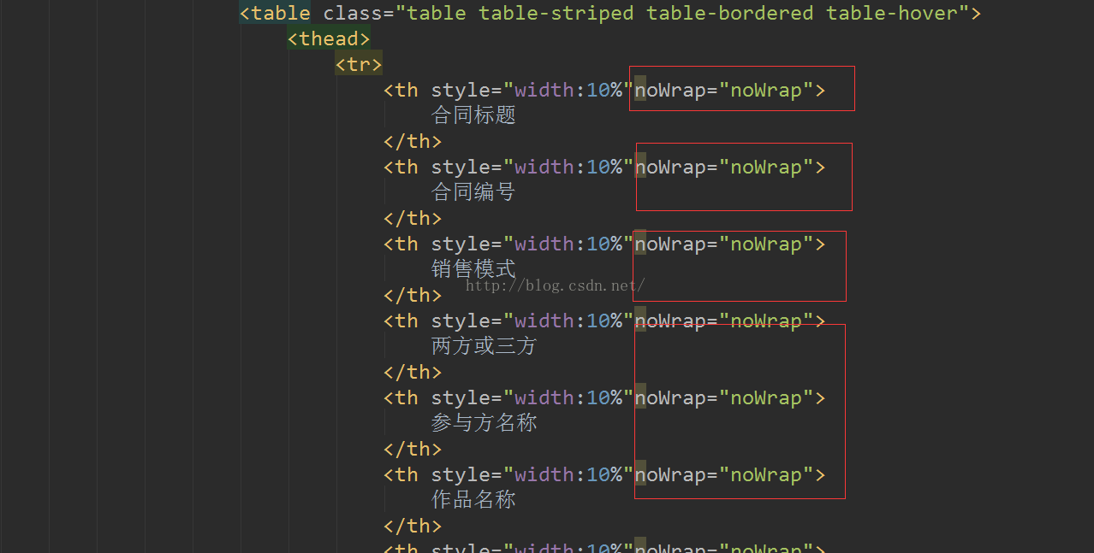Screen dimensions: 1094x553
Task: Click the opening th tag above 销售模式
Action: point(401,244)
